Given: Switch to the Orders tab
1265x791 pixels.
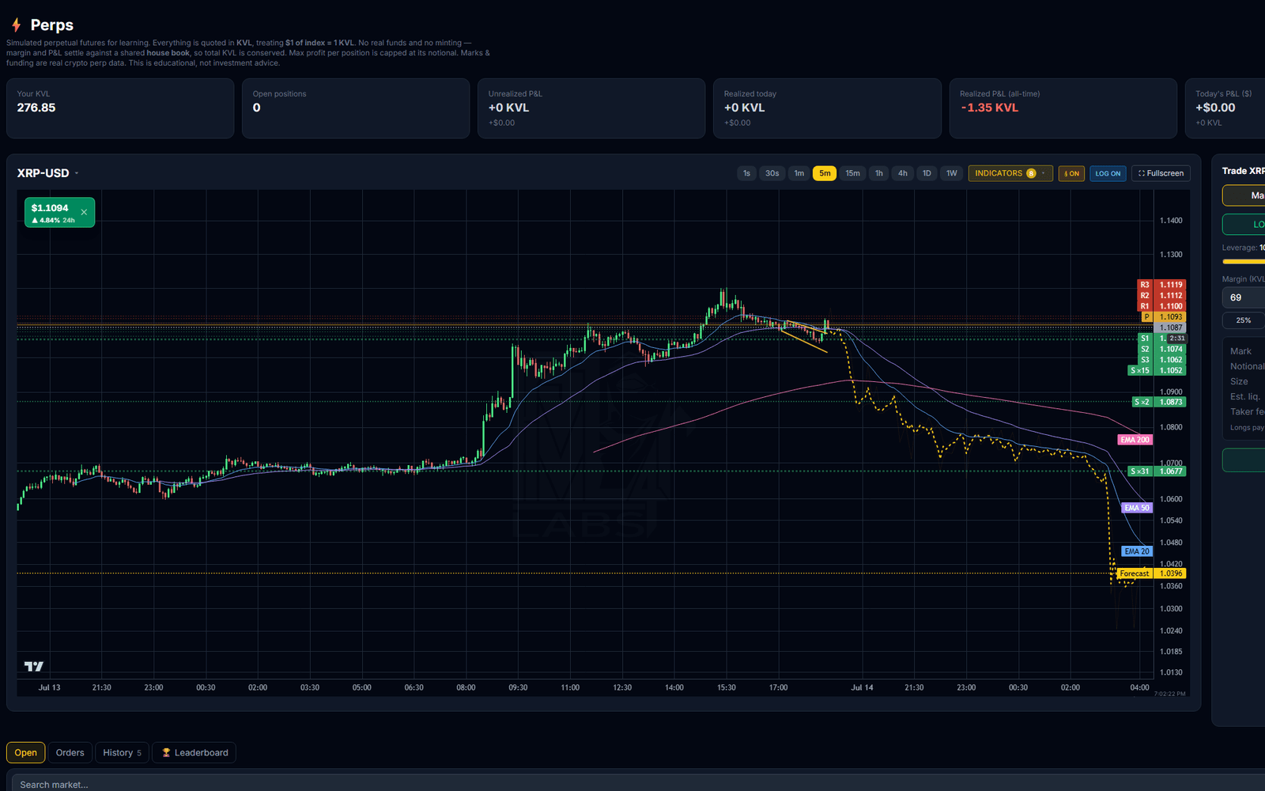Looking at the screenshot, I should coord(70,753).
